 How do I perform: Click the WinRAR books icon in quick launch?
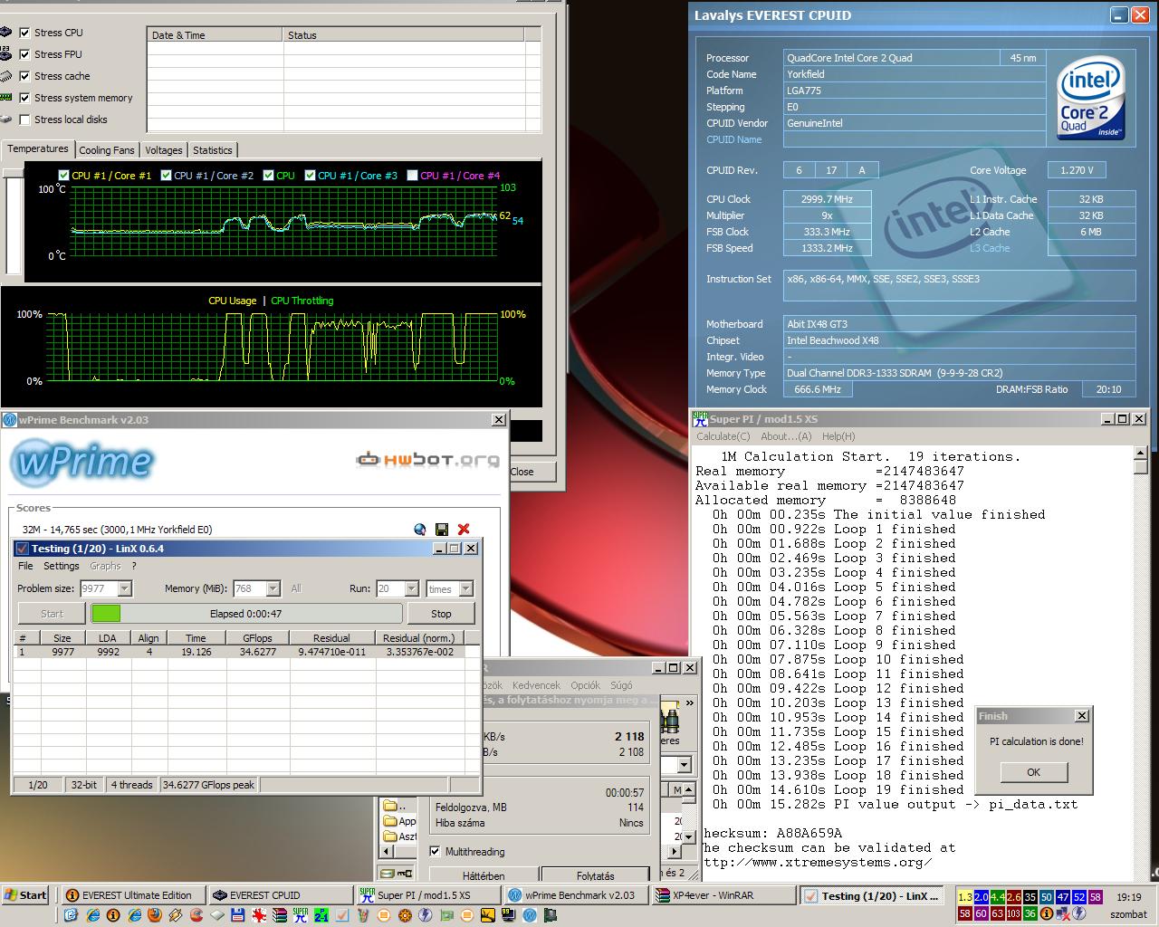click(280, 915)
